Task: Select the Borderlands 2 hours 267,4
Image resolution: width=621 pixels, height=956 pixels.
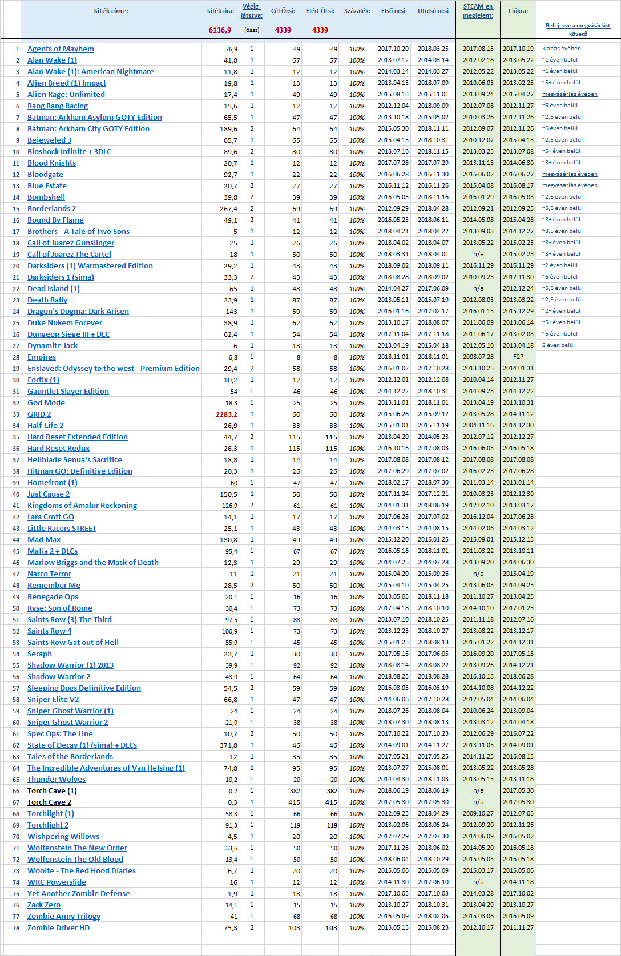Action: point(229,209)
